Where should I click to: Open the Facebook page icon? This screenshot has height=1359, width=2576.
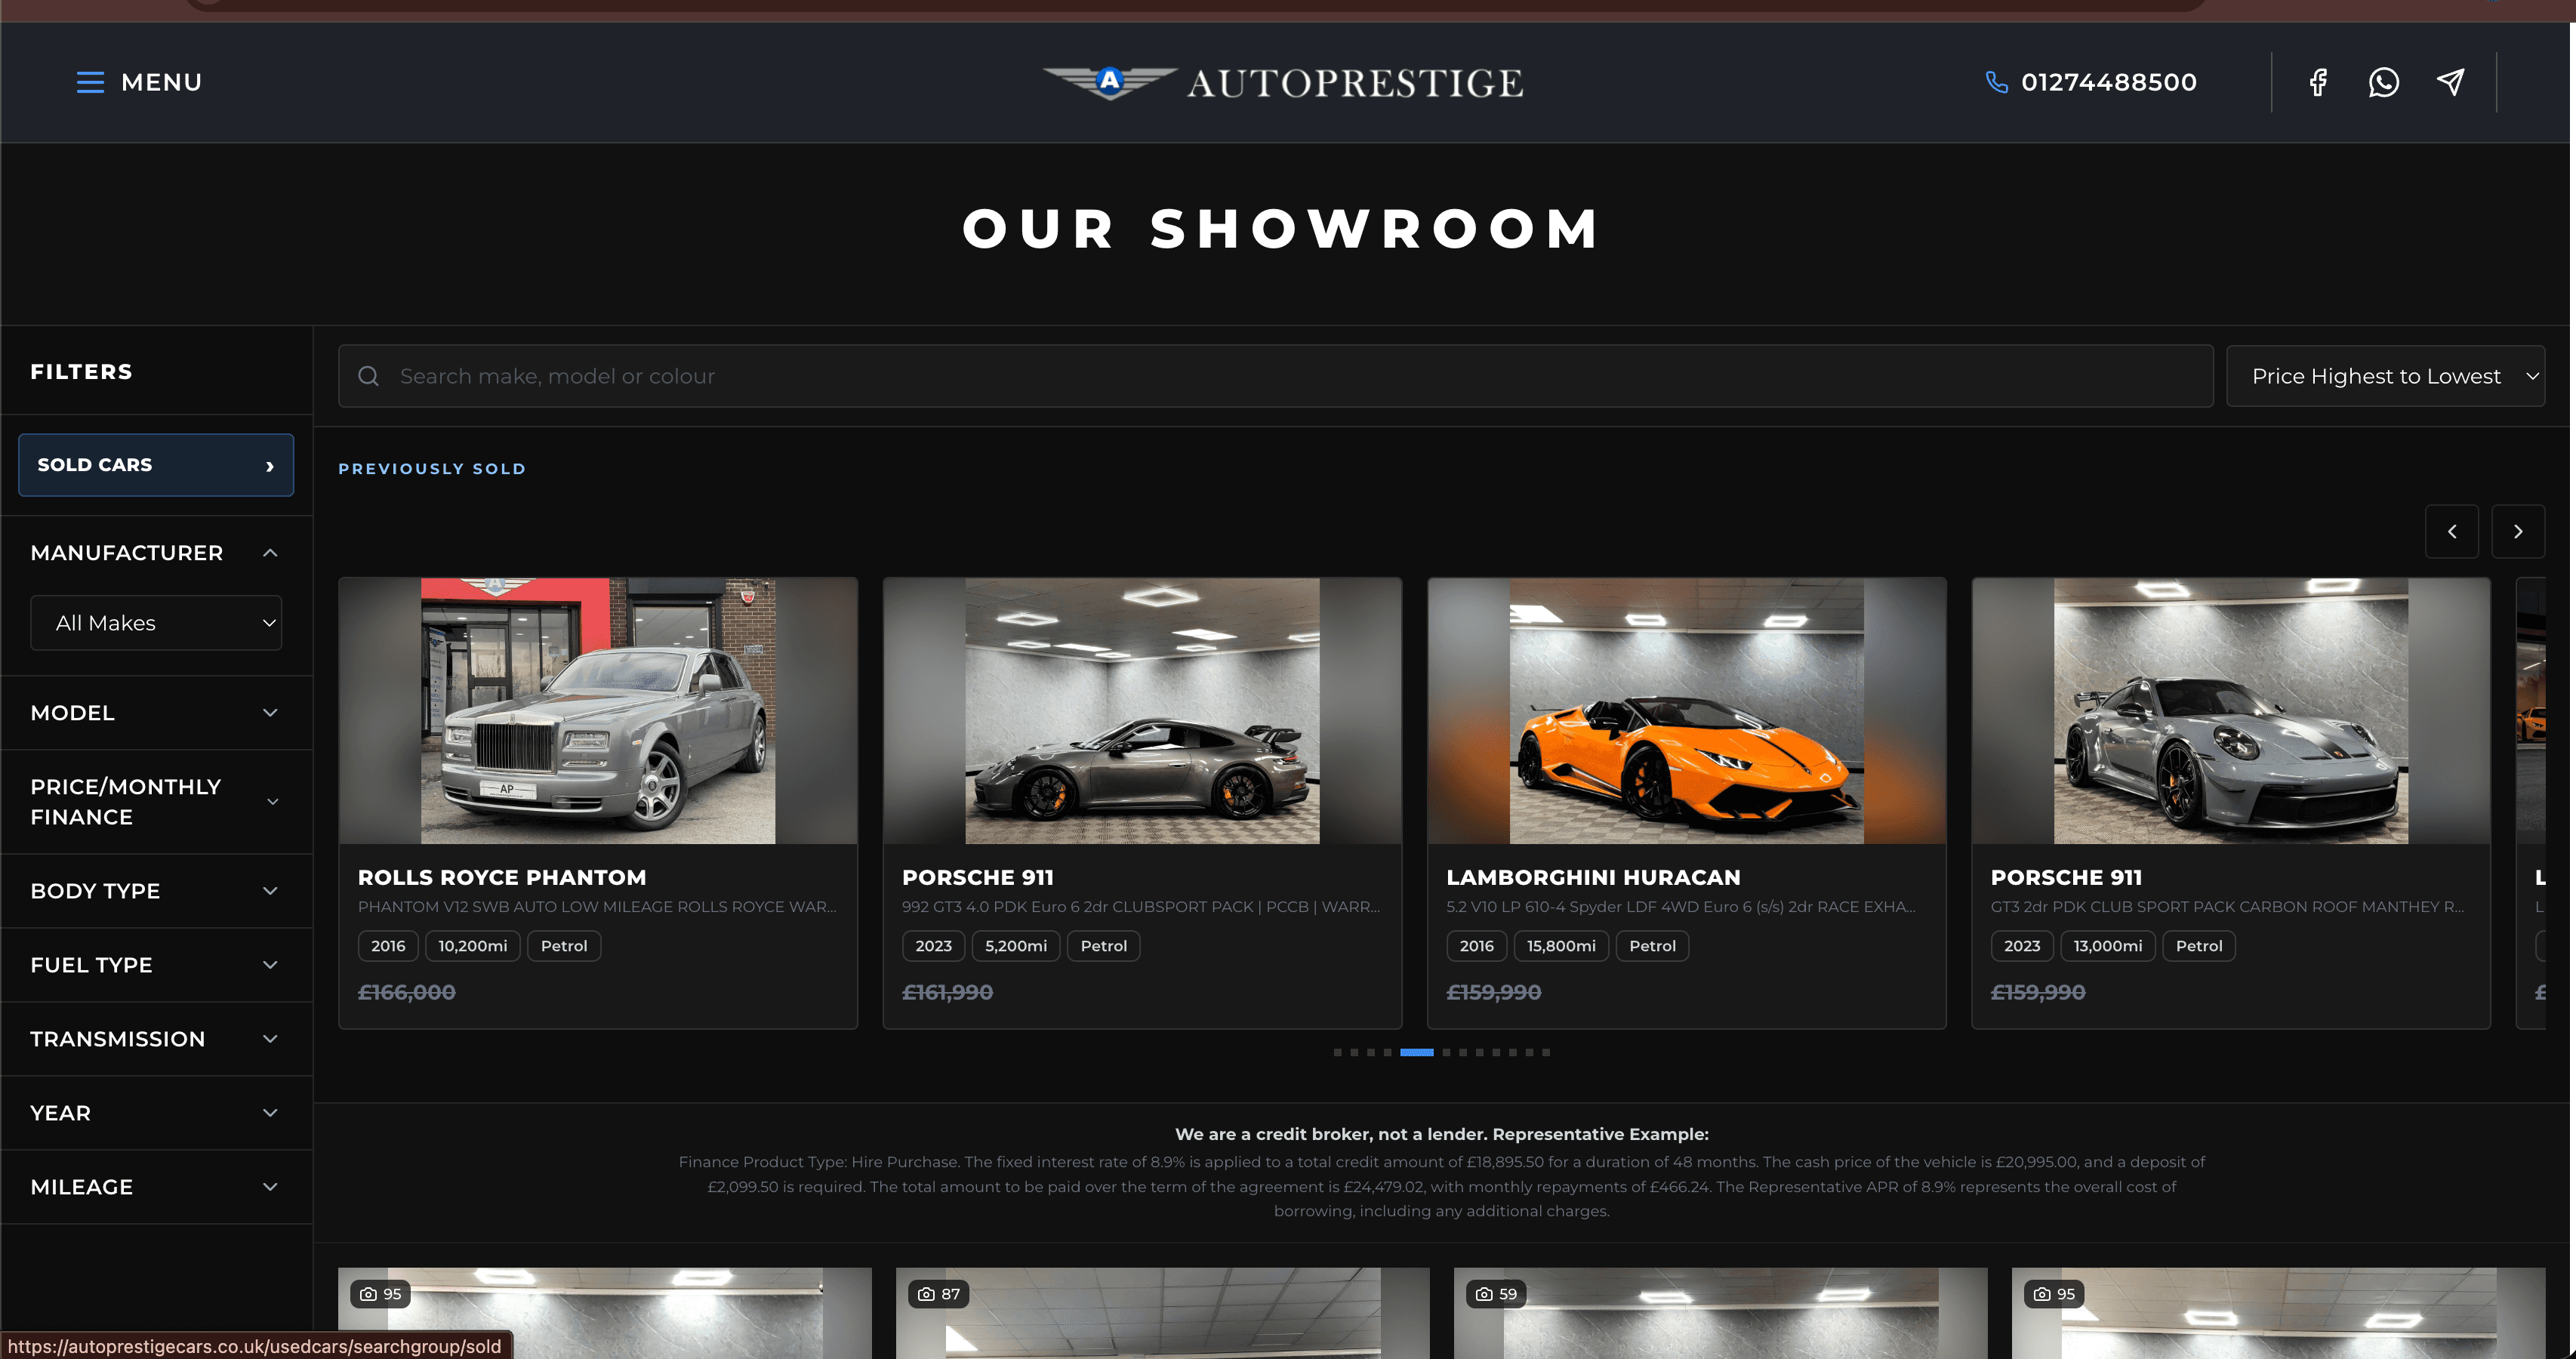2318,82
